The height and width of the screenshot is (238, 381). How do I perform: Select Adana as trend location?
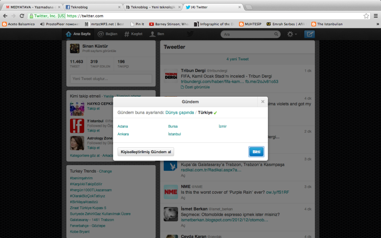[122, 126]
